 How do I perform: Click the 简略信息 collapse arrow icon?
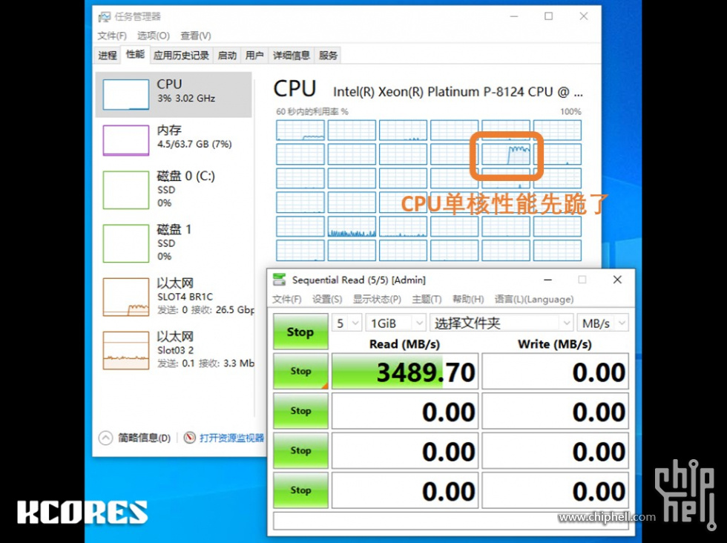[x=105, y=438]
